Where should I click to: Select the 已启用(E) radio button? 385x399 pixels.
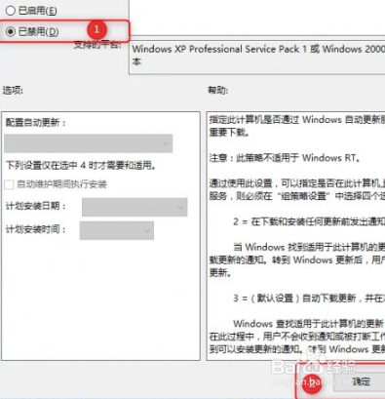pos(11,11)
